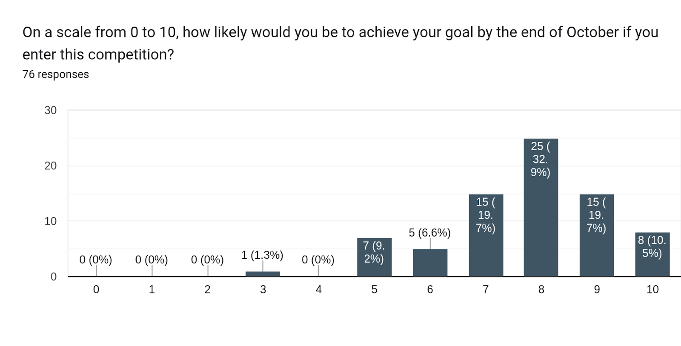Click the '0 (0%)' label above rating 0

(x=96, y=260)
